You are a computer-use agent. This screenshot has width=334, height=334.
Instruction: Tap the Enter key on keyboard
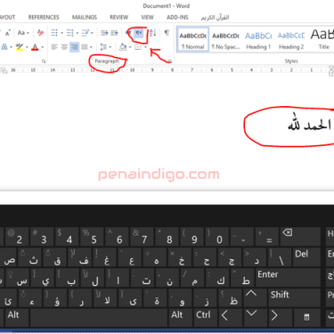(x=288, y=277)
